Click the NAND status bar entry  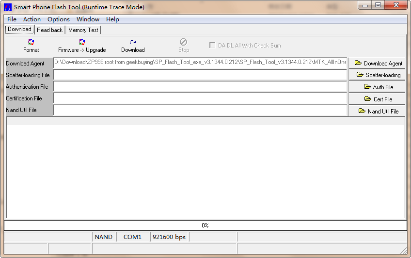point(104,237)
